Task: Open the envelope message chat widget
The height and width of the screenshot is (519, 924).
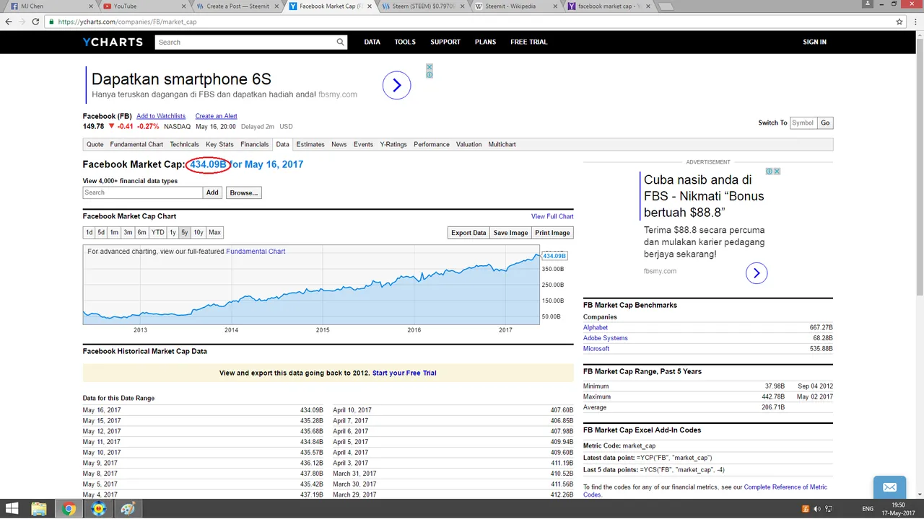Action: click(889, 488)
